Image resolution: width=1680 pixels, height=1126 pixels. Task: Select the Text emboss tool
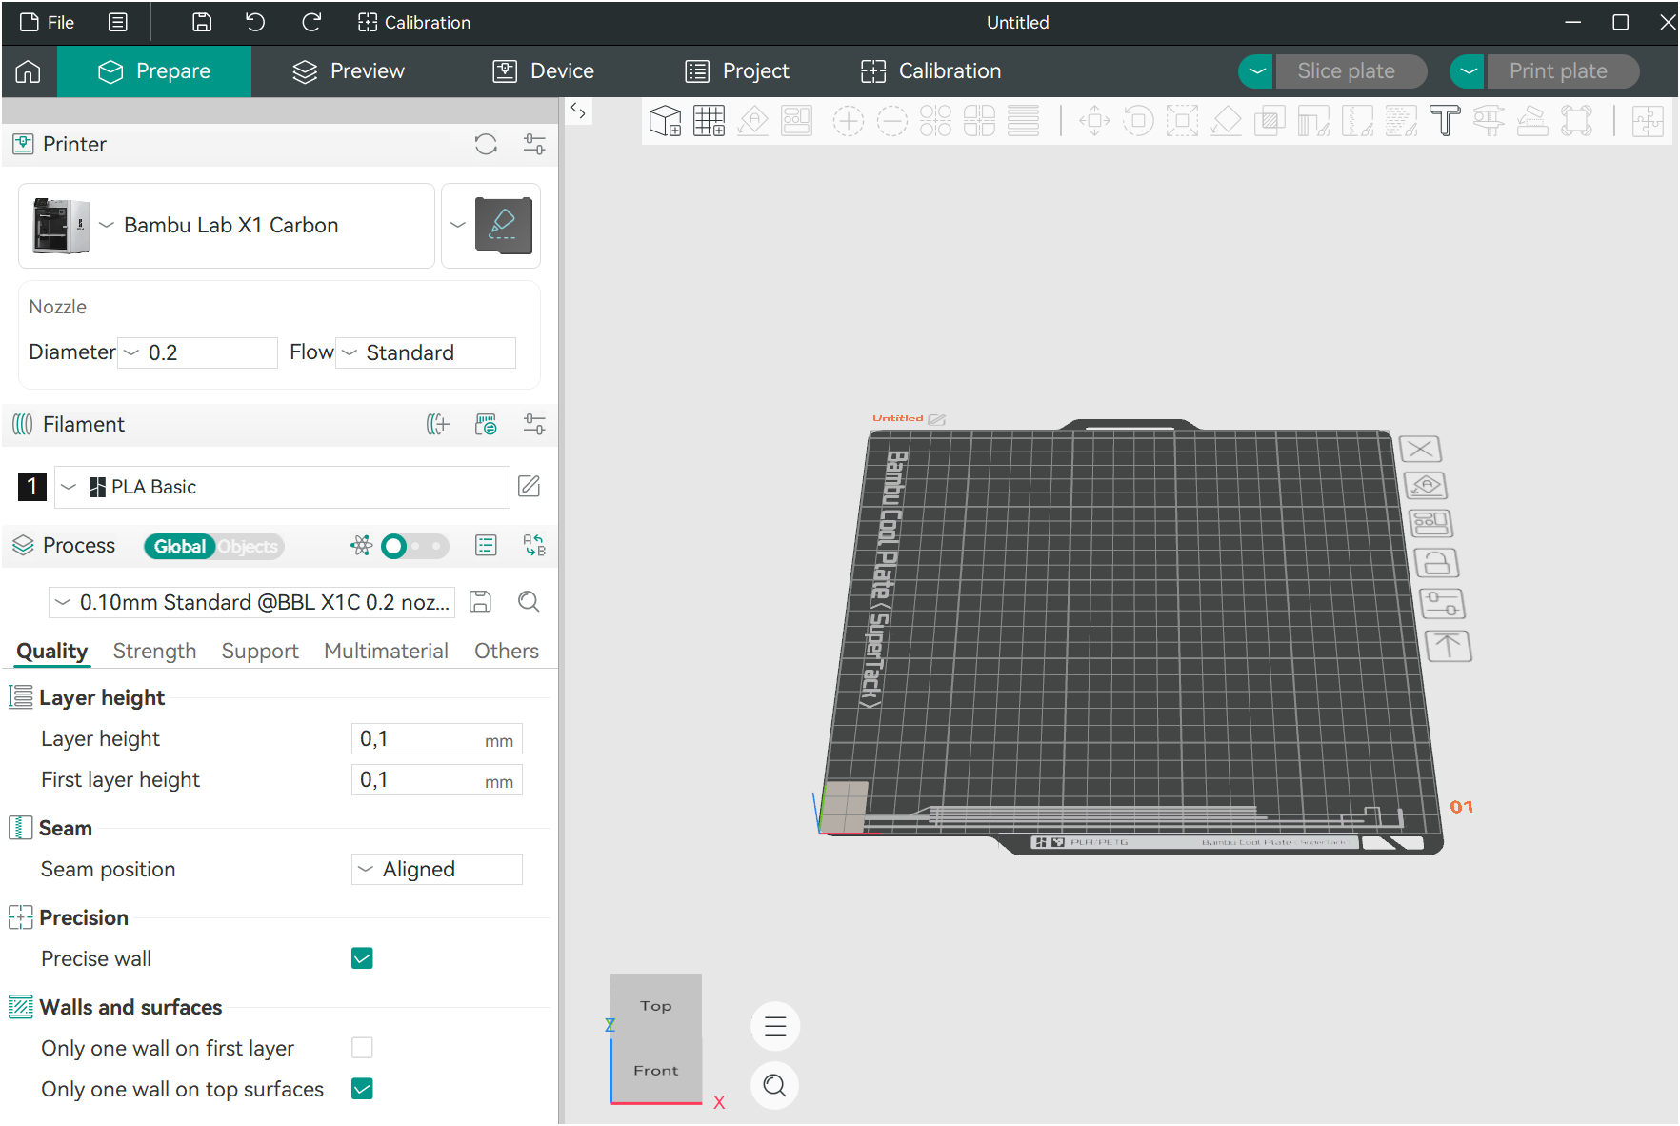click(1445, 121)
